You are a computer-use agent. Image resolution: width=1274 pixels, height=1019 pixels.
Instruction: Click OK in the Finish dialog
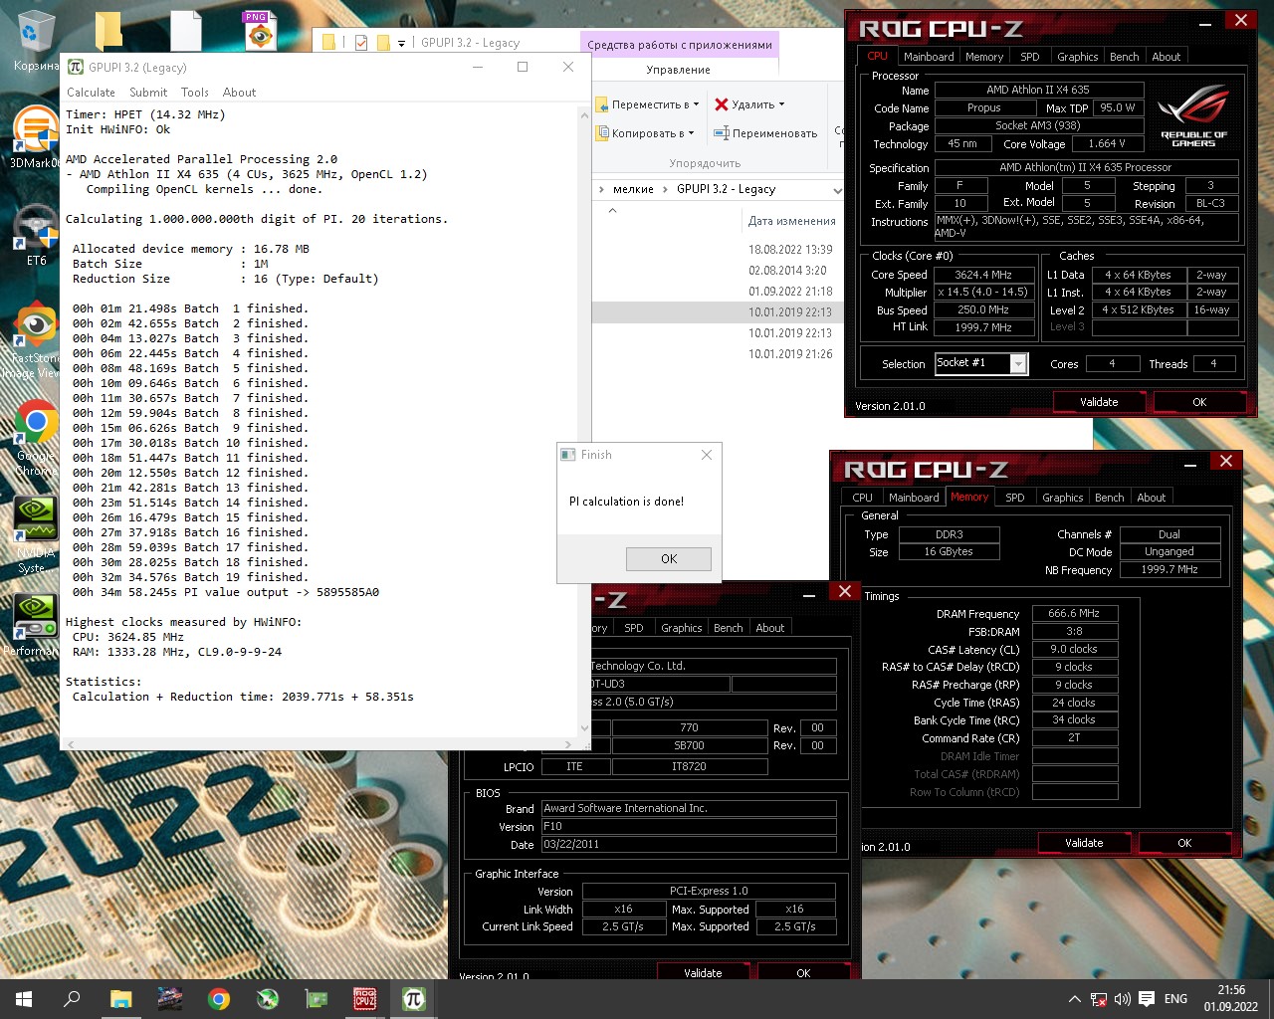(669, 558)
